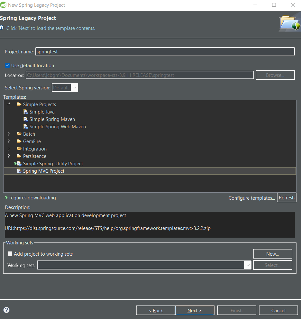
Task: Click the Select working sets button
Action: 272,265
